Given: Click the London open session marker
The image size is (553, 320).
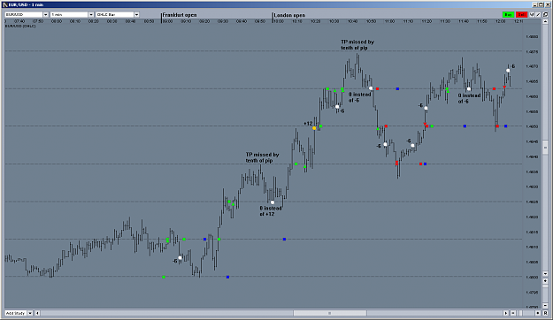Looking at the screenshot, I should (289, 15).
